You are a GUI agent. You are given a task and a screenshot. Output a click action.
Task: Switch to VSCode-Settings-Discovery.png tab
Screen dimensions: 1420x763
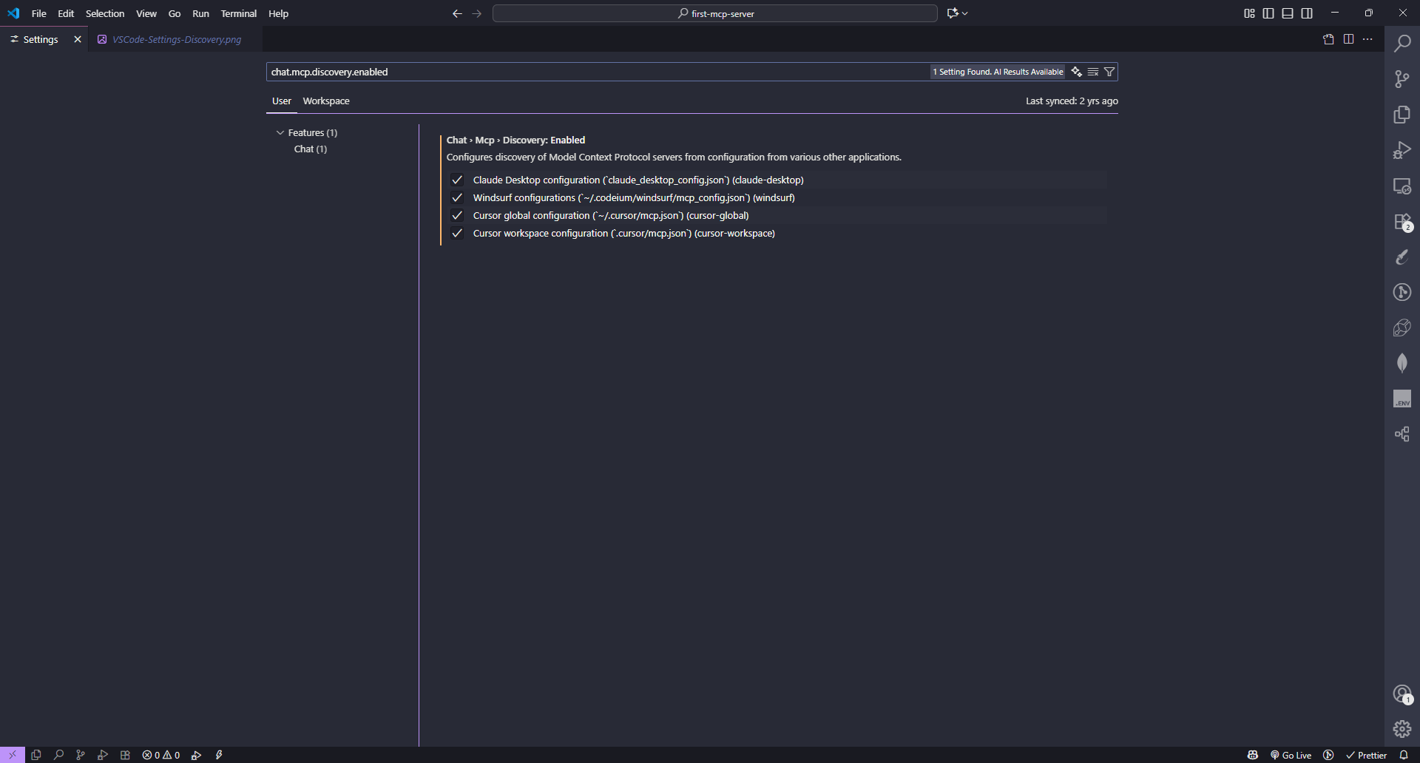pos(176,39)
